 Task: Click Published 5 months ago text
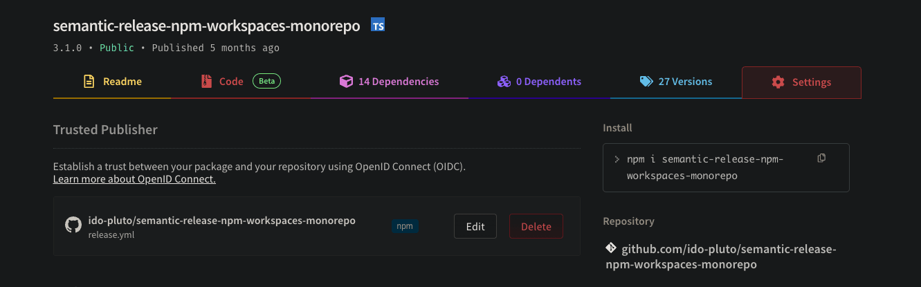coord(216,48)
